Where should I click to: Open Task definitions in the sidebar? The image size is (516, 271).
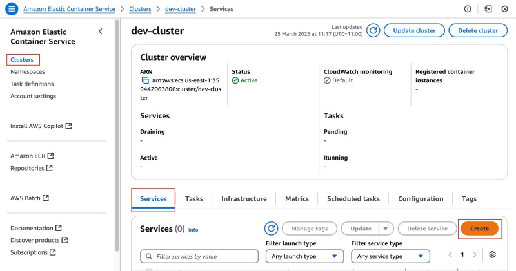(32, 84)
